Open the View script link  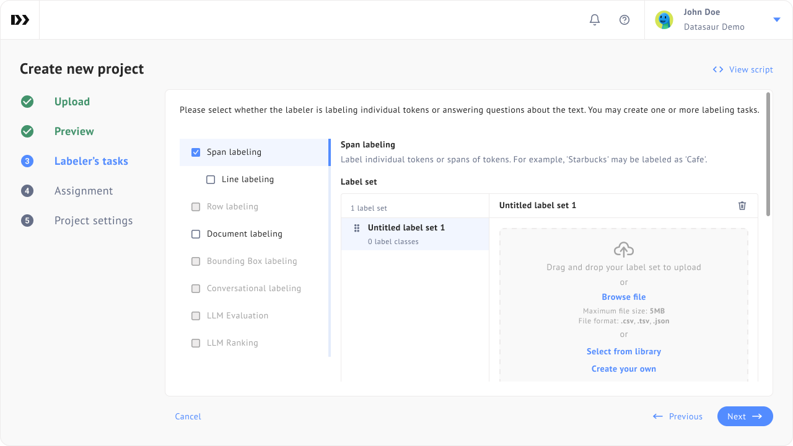tap(743, 69)
